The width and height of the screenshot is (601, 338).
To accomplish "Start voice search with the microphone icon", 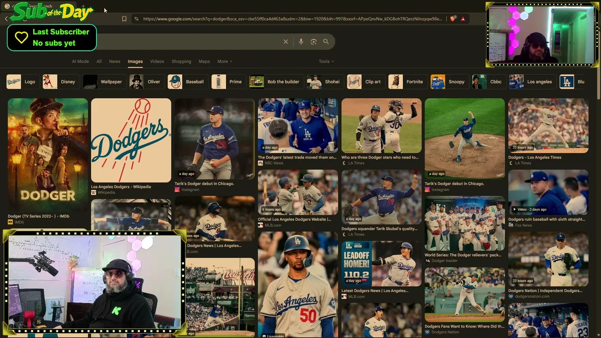I will 301,42.
